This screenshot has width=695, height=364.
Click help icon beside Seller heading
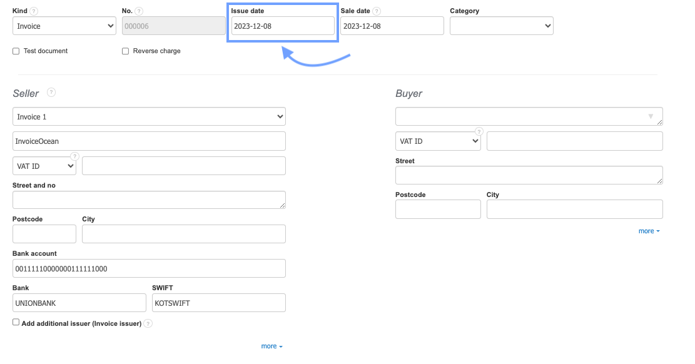click(x=51, y=93)
